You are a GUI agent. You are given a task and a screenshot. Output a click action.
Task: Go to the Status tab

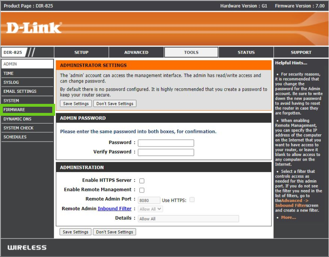(246, 53)
